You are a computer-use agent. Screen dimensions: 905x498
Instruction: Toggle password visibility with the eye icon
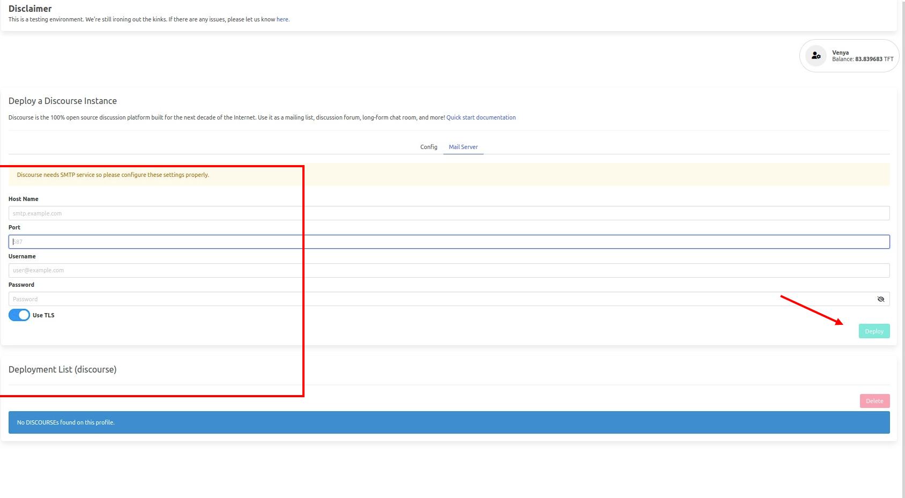(881, 299)
